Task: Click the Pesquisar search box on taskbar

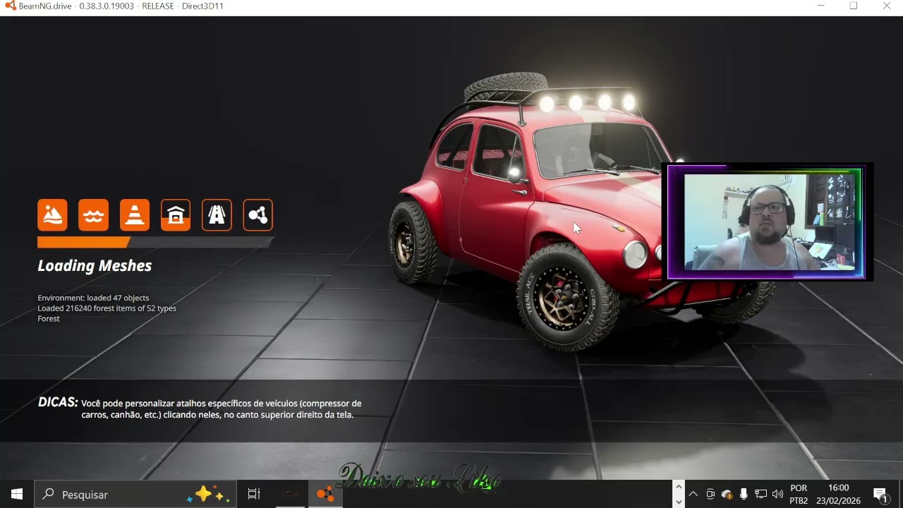Action: [x=135, y=495]
